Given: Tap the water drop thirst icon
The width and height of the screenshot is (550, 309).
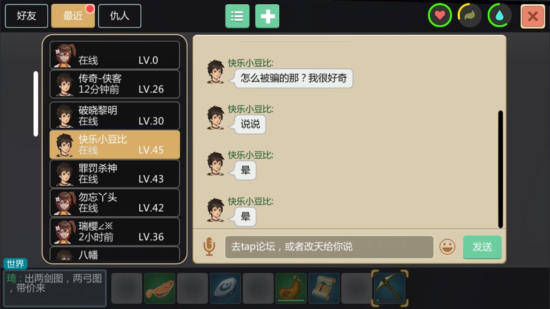Looking at the screenshot, I should pyautogui.click(x=499, y=16).
